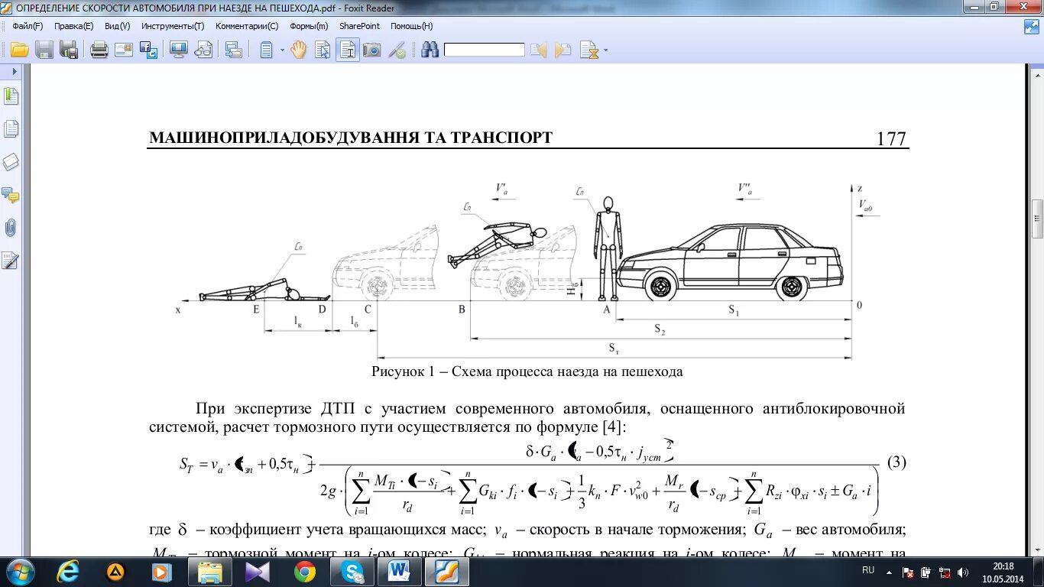Open the Помощь(H) menu
The height and width of the screenshot is (587, 1044).
tap(412, 25)
